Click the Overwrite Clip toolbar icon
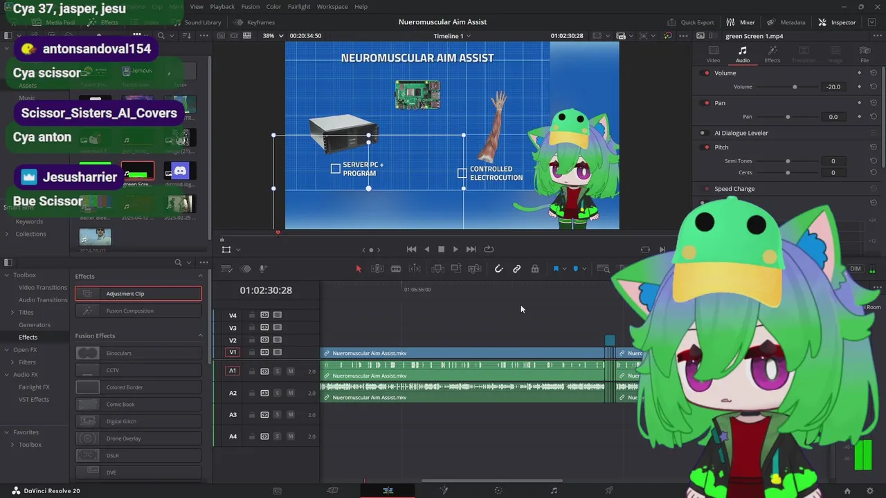Image resolution: width=886 pixels, height=498 pixels. coord(456,269)
